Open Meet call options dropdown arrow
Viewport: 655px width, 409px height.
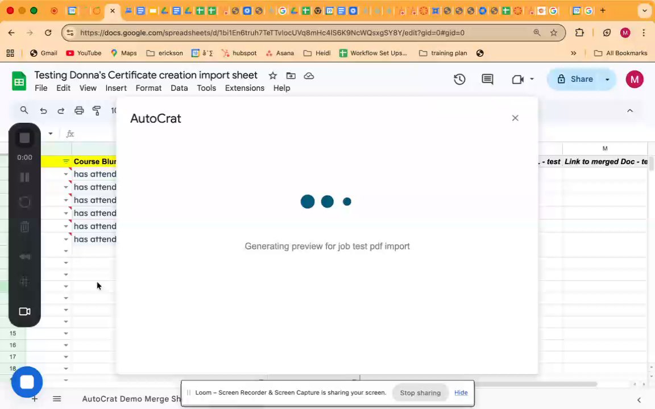tap(532, 79)
